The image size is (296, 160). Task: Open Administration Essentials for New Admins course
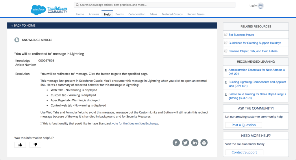[257, 72]
